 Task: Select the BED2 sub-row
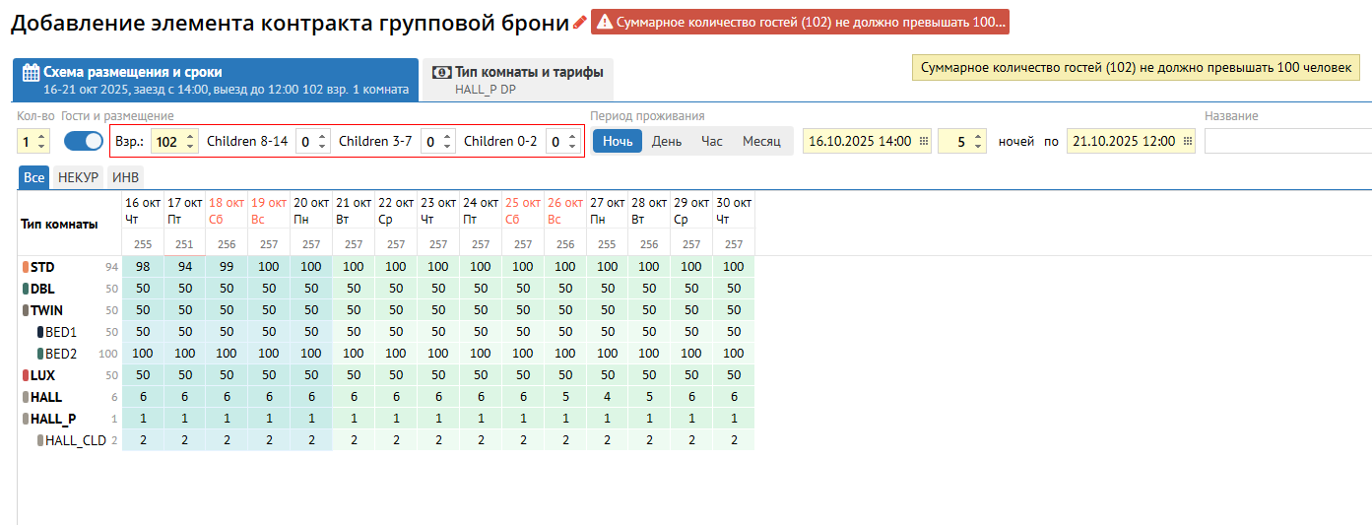387,354
